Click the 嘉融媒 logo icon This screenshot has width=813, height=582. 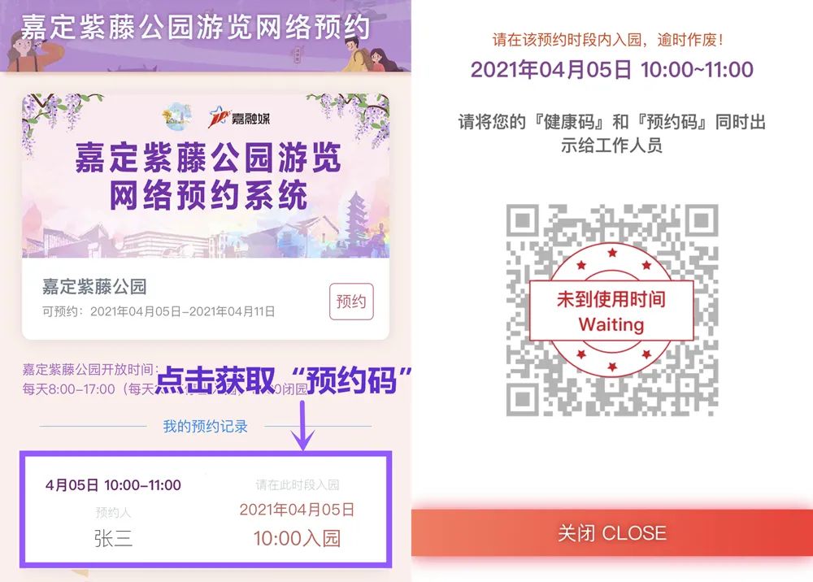239,118
